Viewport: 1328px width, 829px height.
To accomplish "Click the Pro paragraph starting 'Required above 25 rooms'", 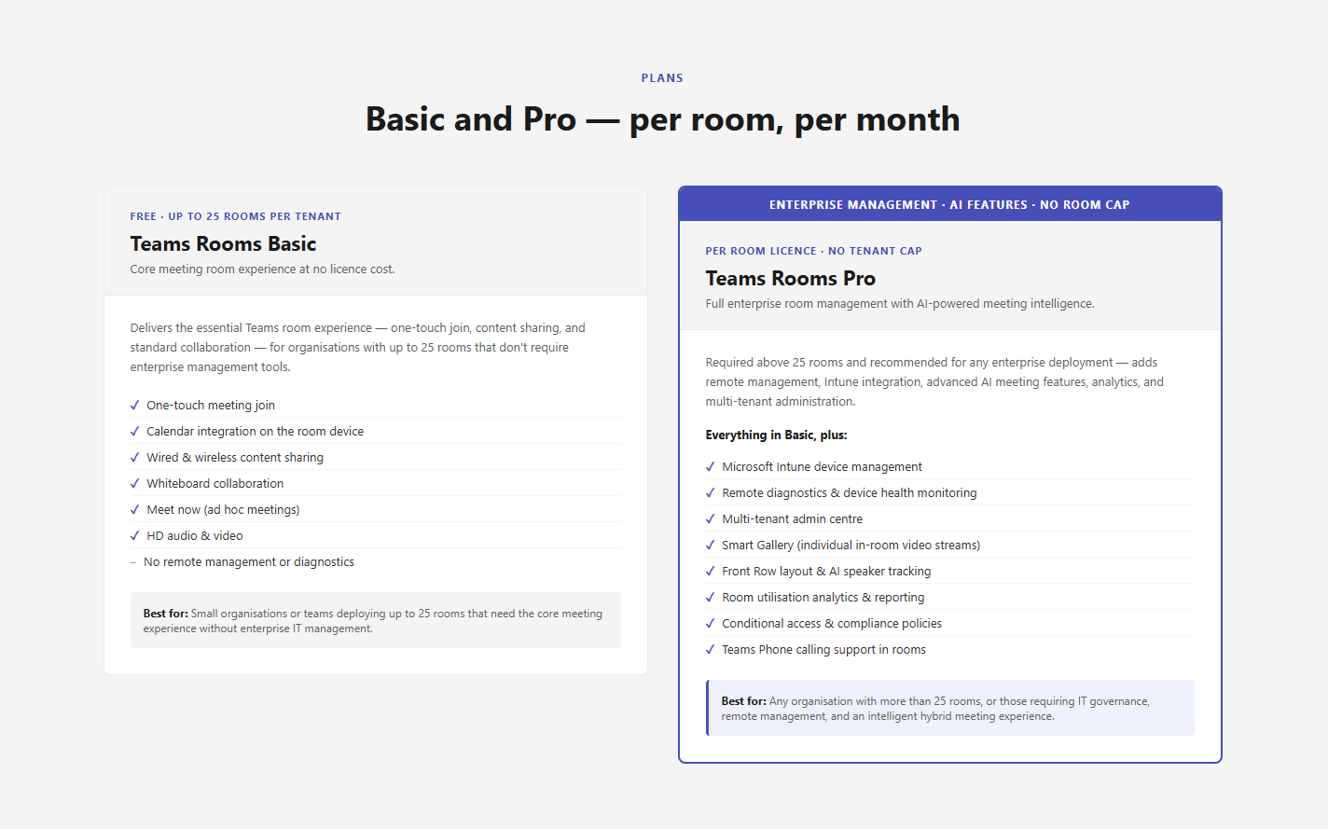I will click(x=934, y=382).
